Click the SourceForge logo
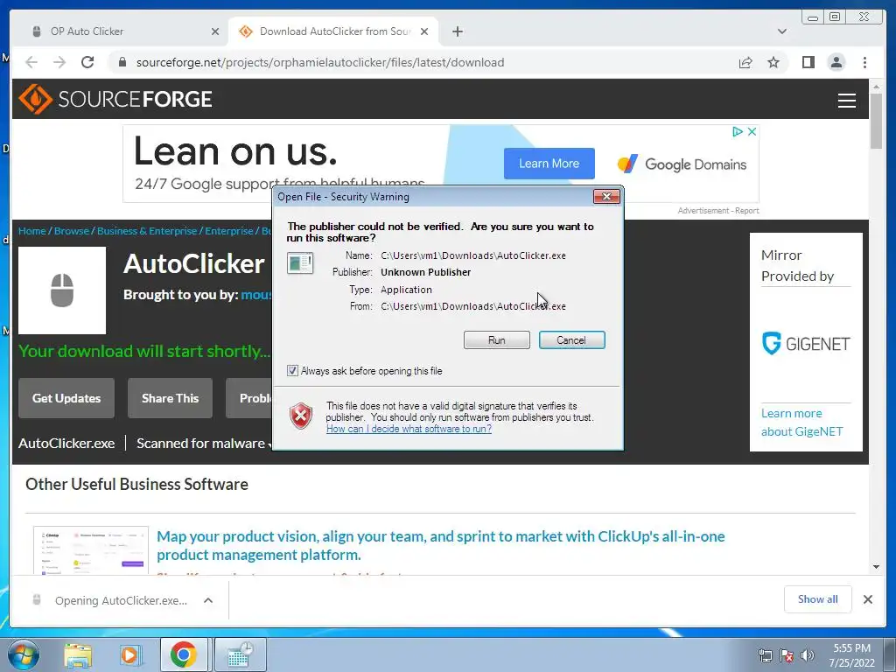Image resolution: width=896 pixels, height=672 pixels. point(115,99)
